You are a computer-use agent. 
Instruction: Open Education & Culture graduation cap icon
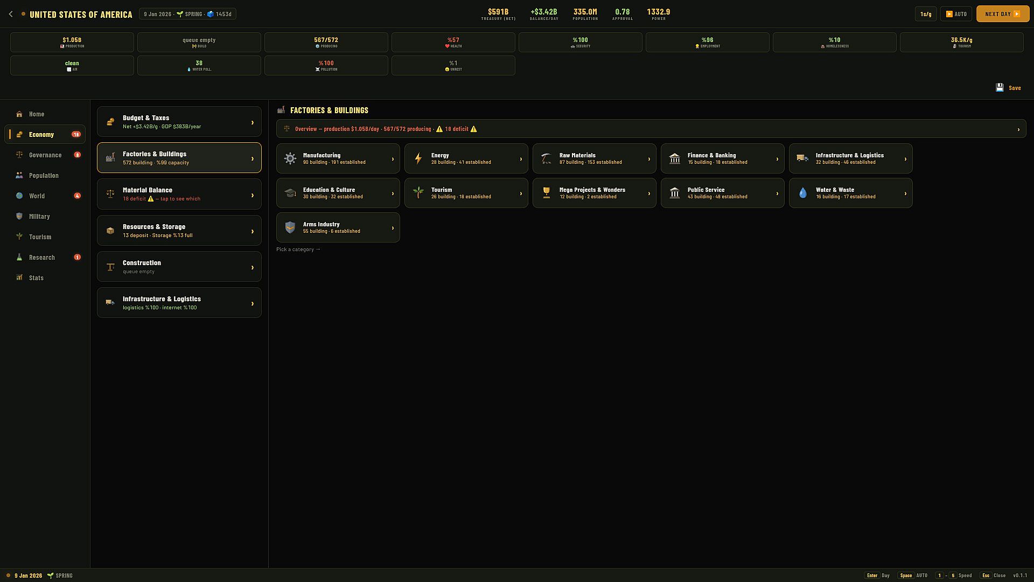point(290,193)
